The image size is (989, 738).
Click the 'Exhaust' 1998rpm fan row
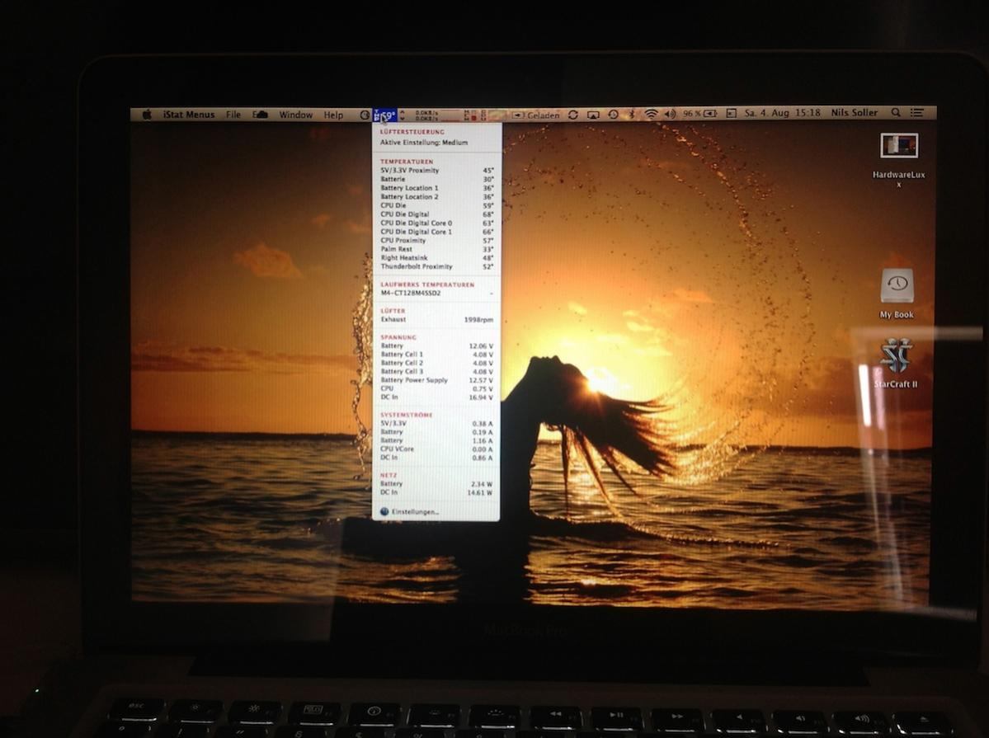point(436,320)
